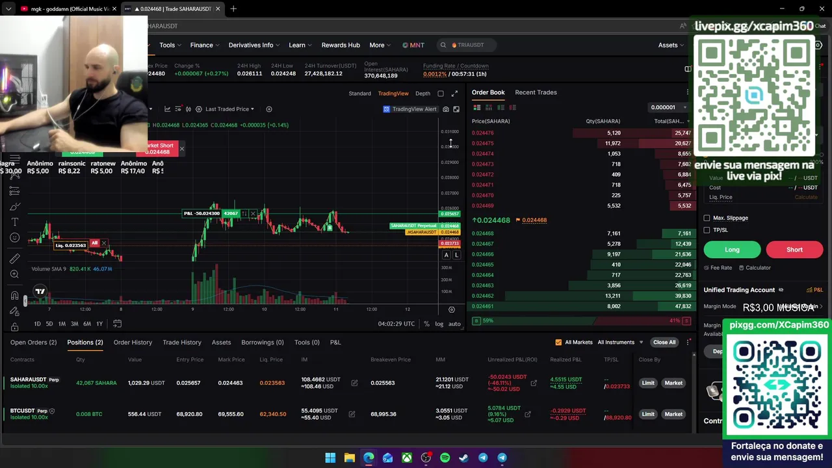Switch to Open Orders tab

[x=33, y=343]
